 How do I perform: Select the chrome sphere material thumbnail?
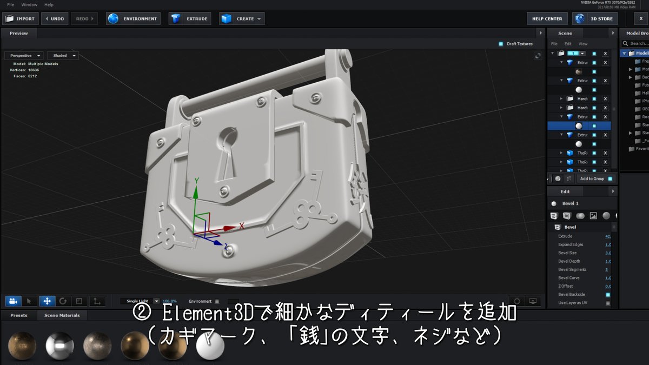(59, 345)
